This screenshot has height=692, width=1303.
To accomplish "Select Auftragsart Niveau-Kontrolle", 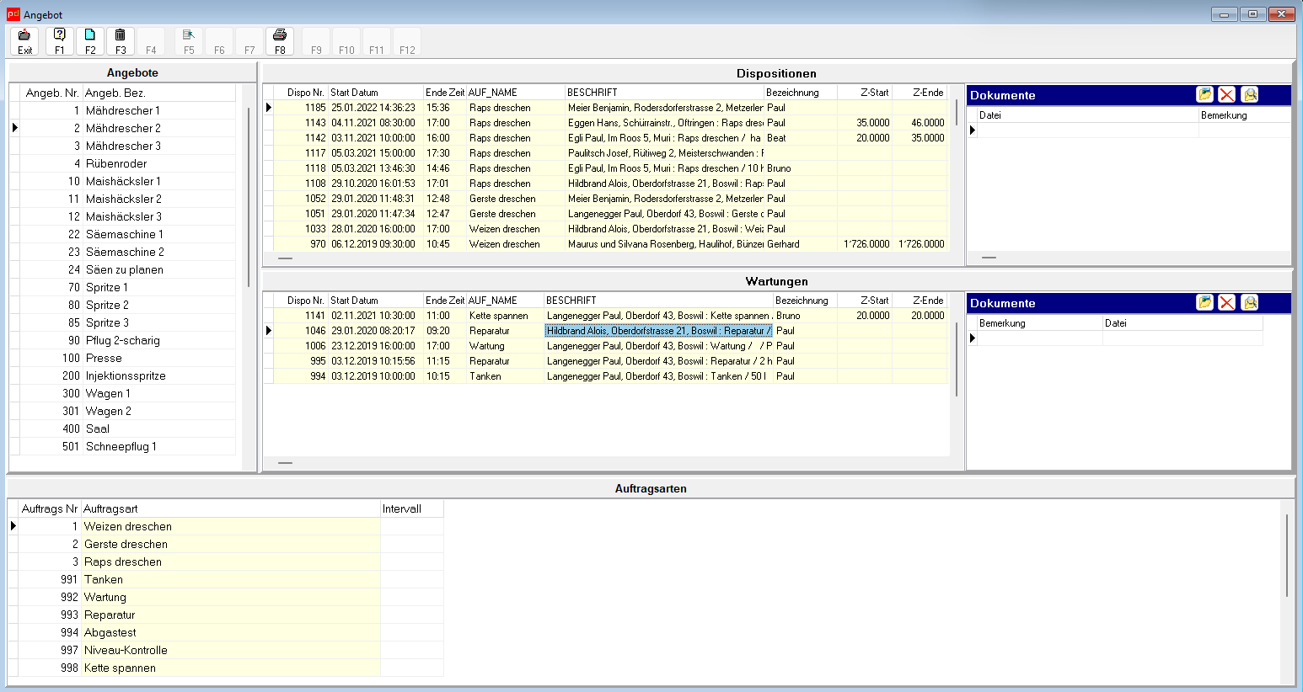I will coord(231,650).
